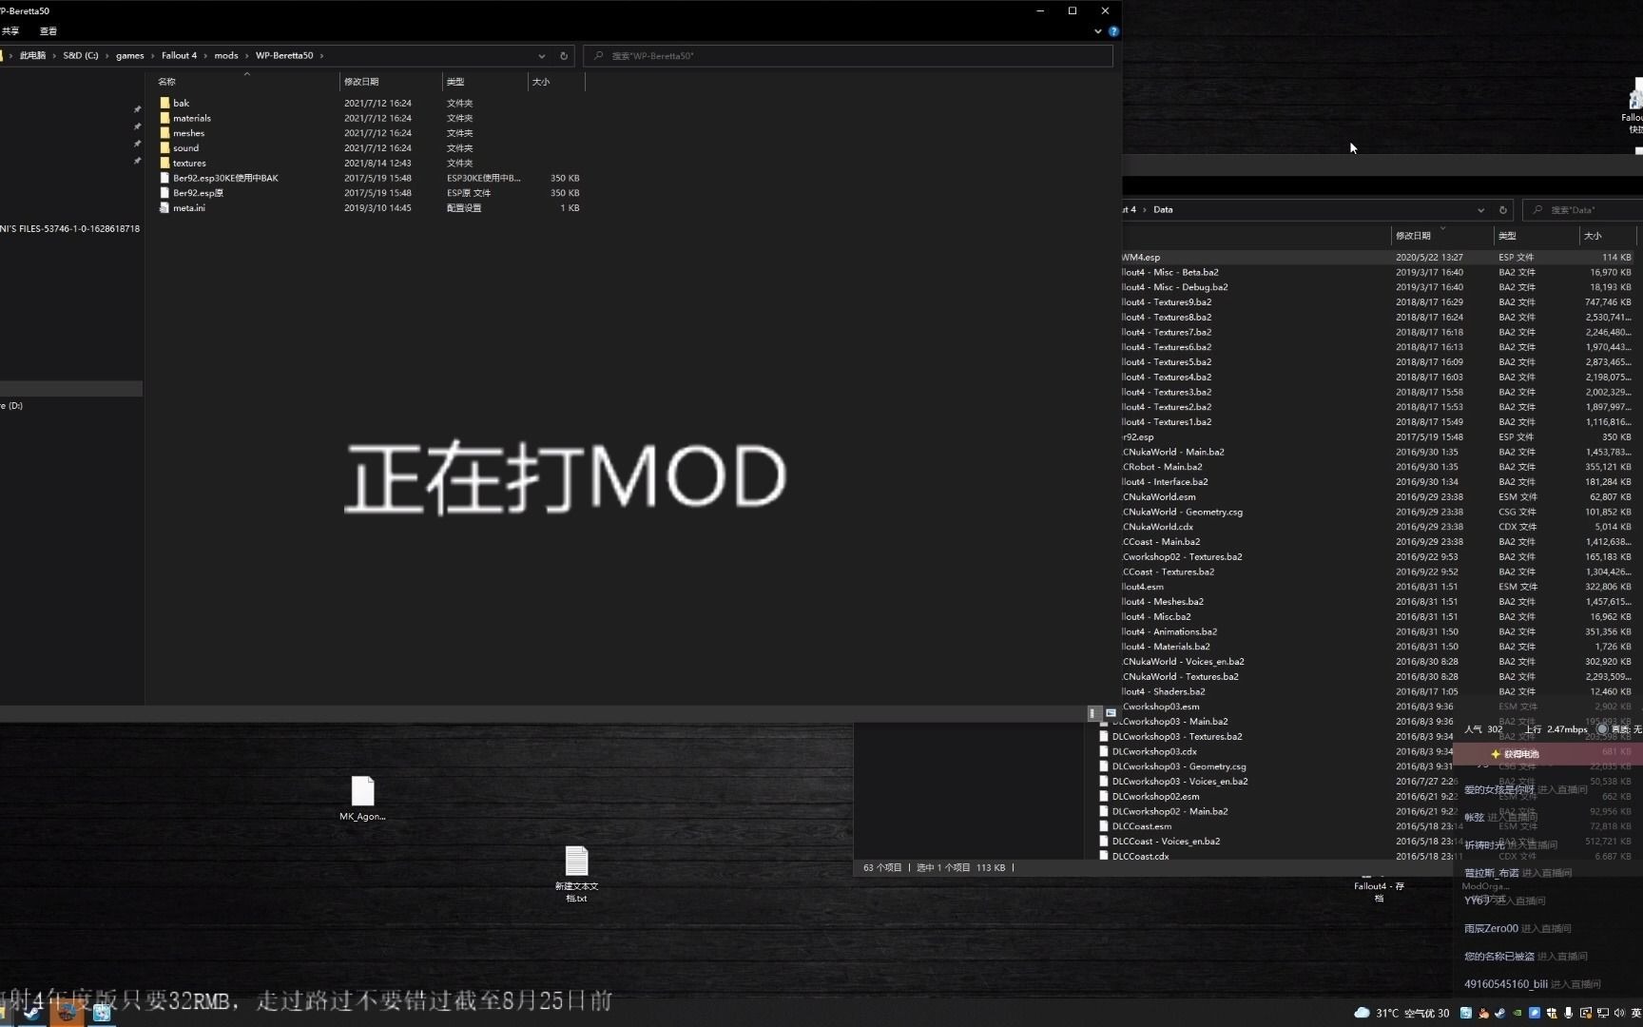Image resolution: width=1643 pixels, height=1027 pixels.
Task: Navigate to 此电脑 in breadcrumb
Action: pos(32,56)
